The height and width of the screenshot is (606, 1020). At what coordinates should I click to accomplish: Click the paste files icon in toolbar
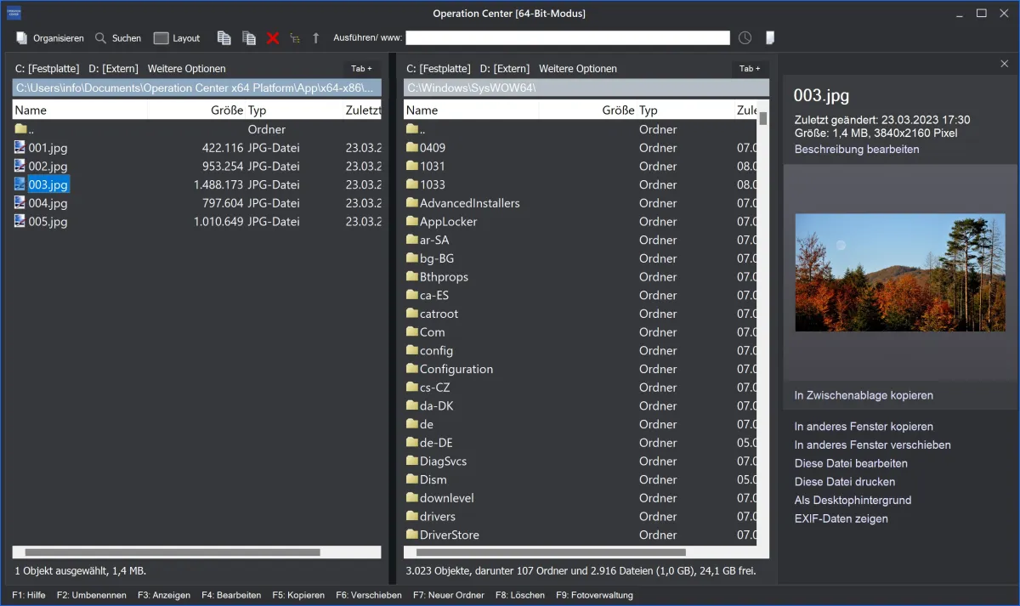click(248, 38)
